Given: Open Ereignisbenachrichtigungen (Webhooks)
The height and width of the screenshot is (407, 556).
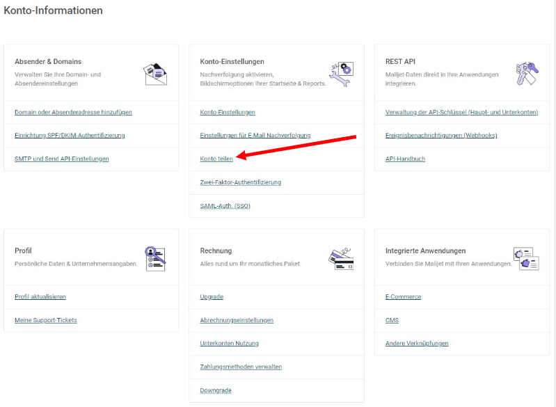Looking at the screenshot, I should 441,136.
